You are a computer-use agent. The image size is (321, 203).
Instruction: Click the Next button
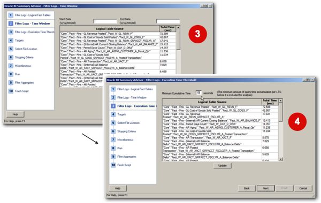coord(265,188)
